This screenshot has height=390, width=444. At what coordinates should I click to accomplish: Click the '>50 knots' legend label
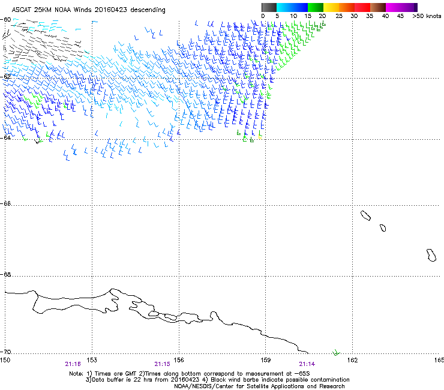427,16
